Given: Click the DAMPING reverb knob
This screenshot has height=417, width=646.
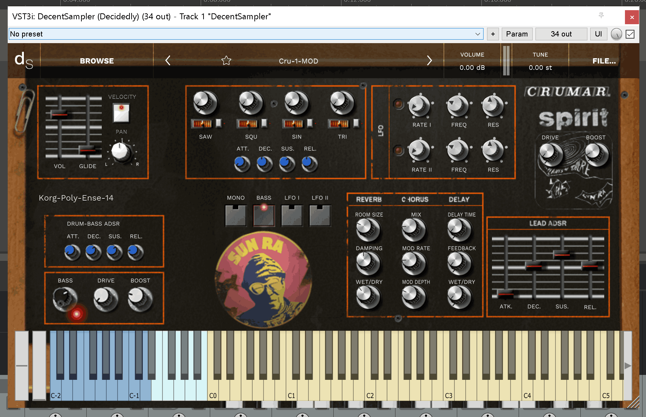Looking at the screenshot, I should point(368,263).
